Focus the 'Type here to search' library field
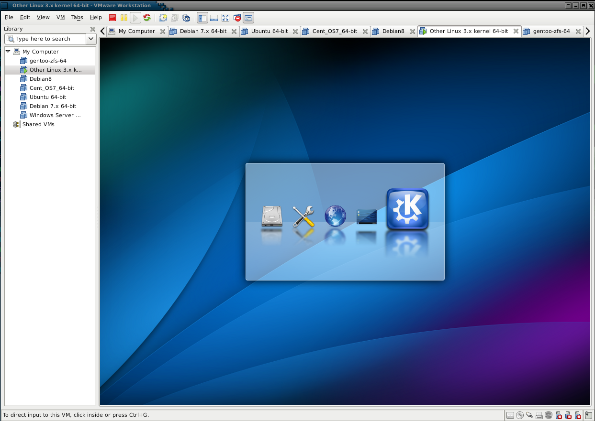Viewport: 595px width, 421px height. (x=45, y=39)
